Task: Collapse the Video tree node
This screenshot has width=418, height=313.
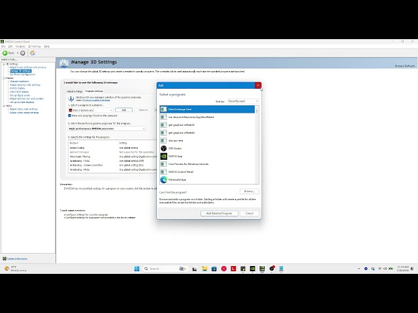Action: point(4,106)
